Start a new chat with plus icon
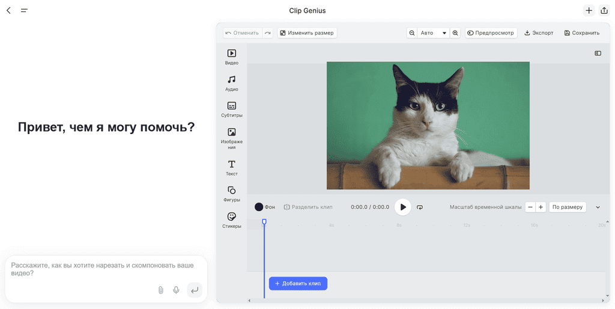 click(589, 11)
